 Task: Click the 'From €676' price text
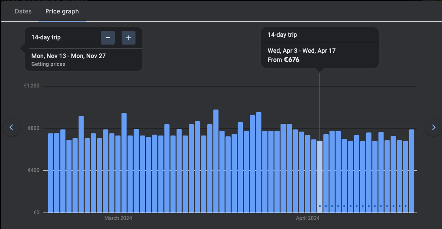(x=283, y=60)
